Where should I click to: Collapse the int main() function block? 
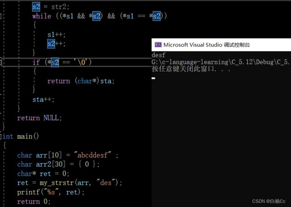click(x=1, y=136)
